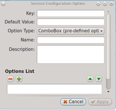The image size is (116, 110).
Task: Open the Option Type combo box
Action: 71,31
